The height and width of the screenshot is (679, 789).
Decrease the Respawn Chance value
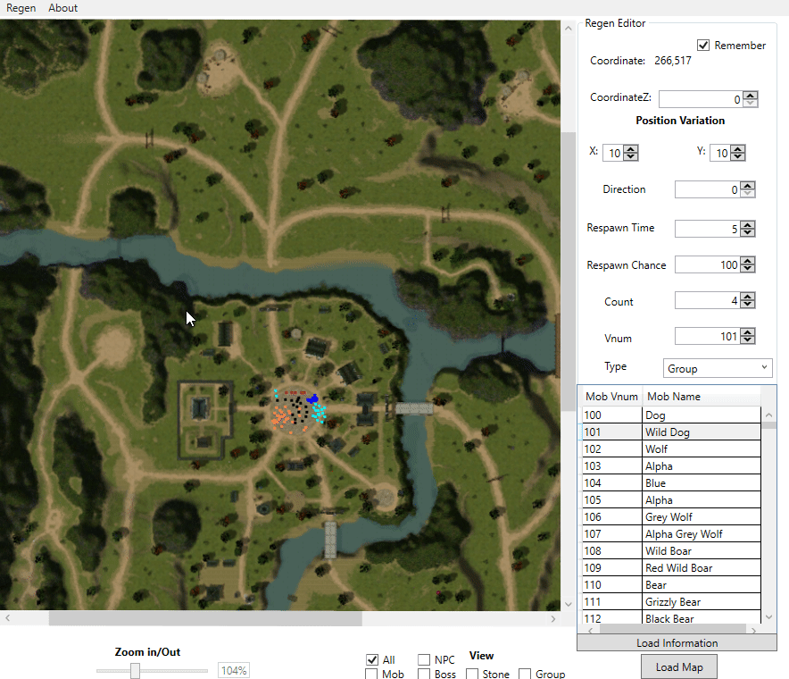[748, 269]
